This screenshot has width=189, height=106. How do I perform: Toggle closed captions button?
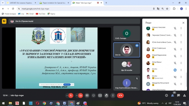pyautogui.click(x=87, y=95)
